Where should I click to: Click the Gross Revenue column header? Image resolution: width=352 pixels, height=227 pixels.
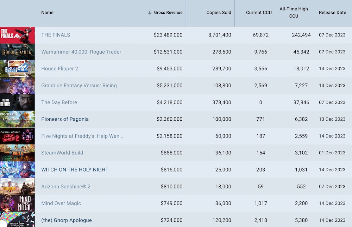168,13
